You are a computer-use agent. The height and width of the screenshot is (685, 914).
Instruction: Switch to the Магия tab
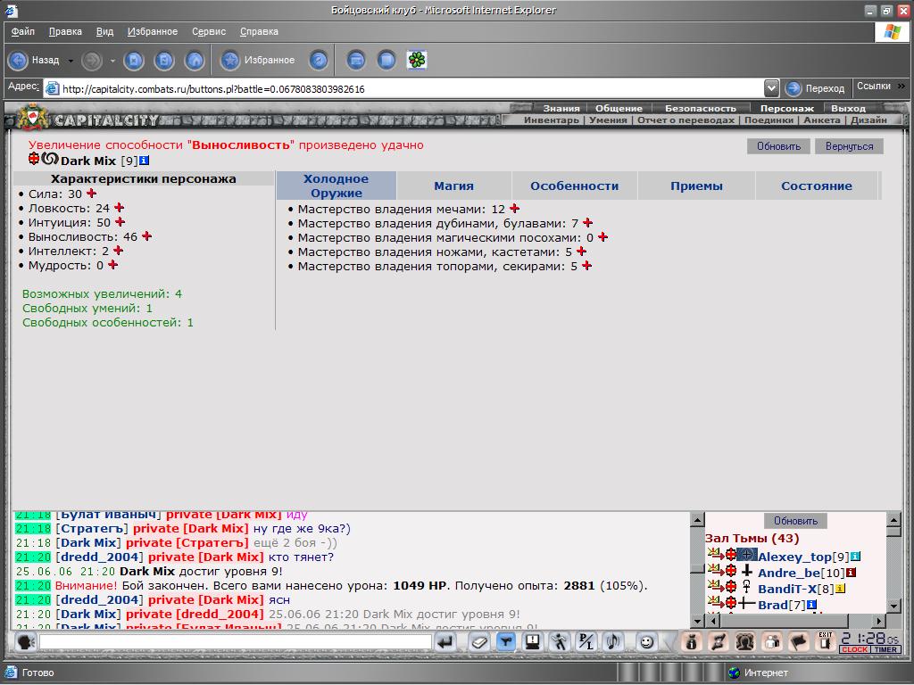pyautogui.click(x=453, y=186)
